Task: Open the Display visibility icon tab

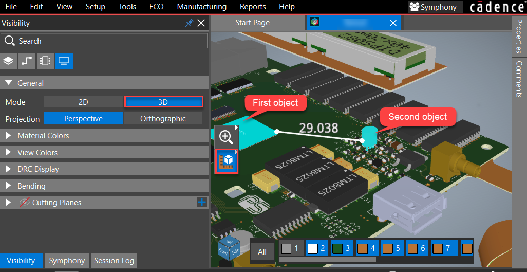Action: tap(64, 61)
